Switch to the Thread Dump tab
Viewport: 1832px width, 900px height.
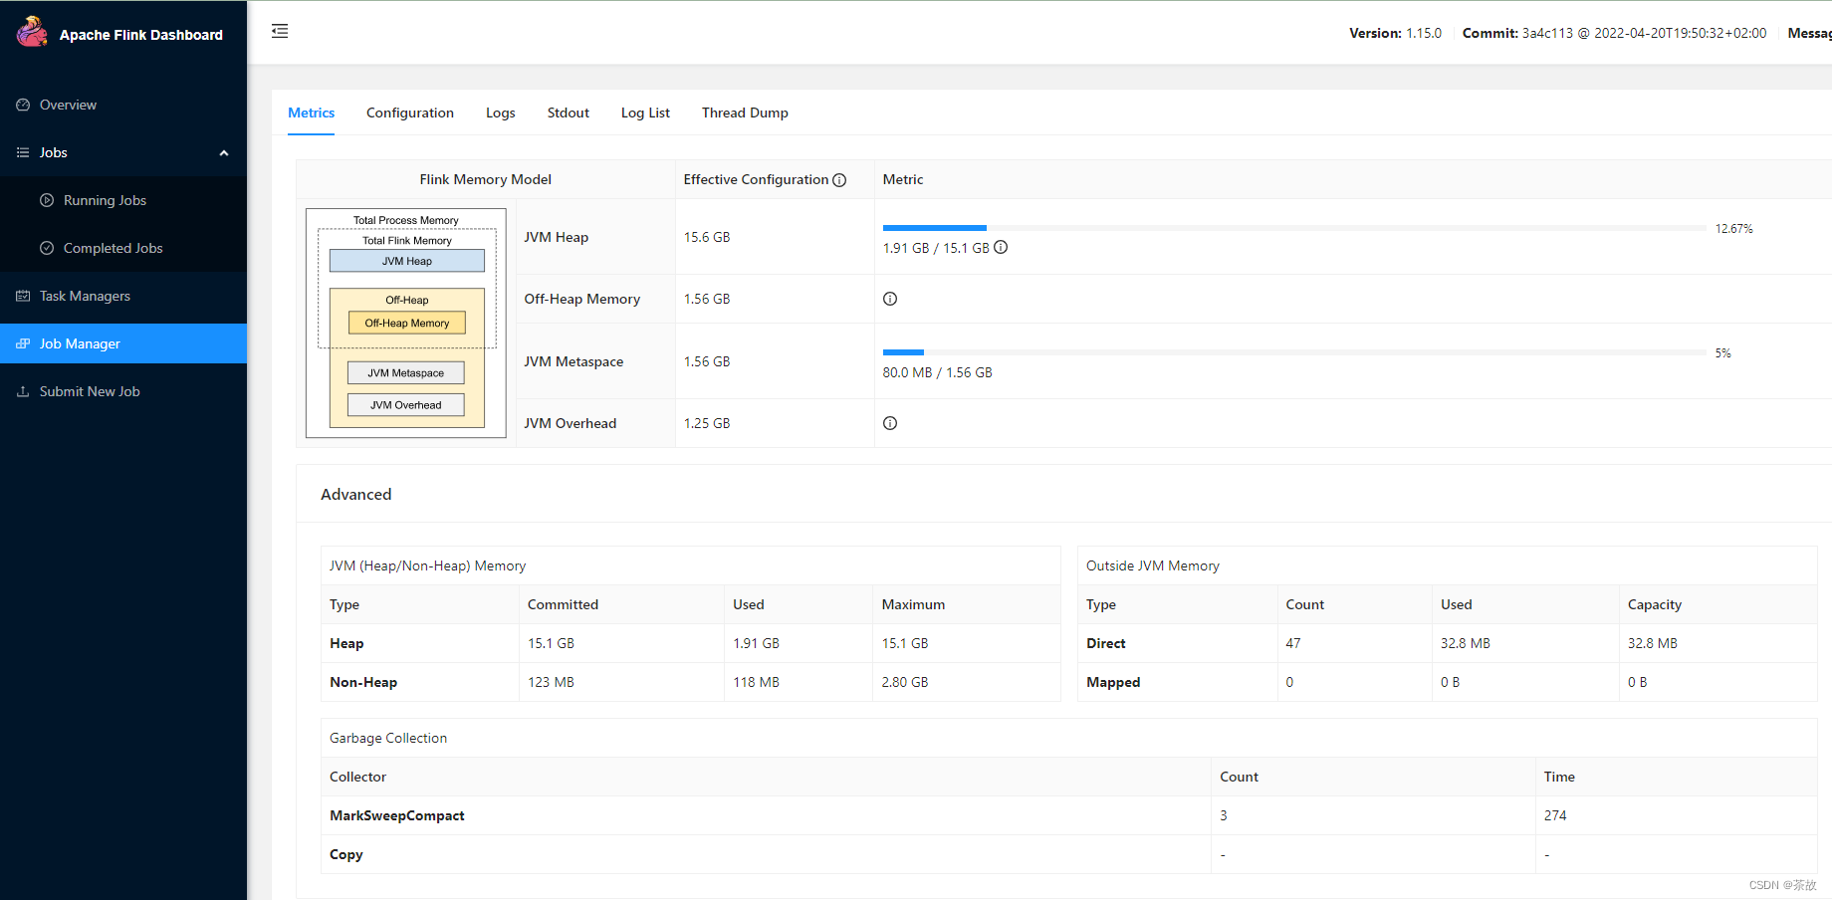[x=745, y=112]
